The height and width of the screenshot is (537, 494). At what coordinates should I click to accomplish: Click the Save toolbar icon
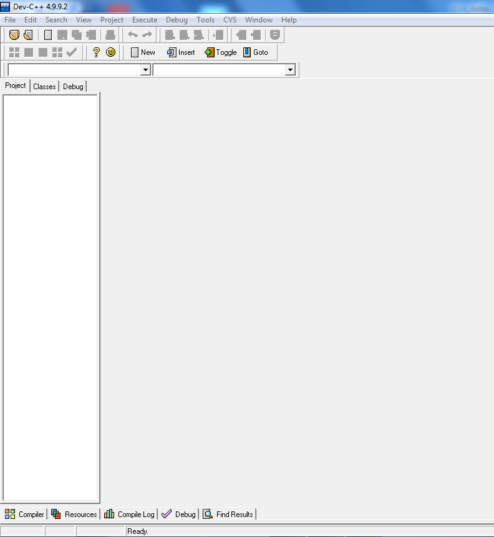pos(62,35)
